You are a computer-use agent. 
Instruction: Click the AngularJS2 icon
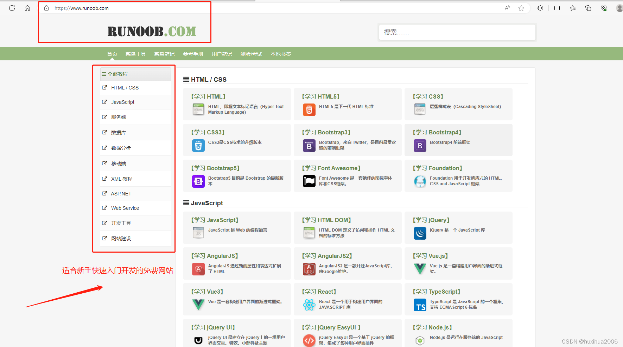309,269
